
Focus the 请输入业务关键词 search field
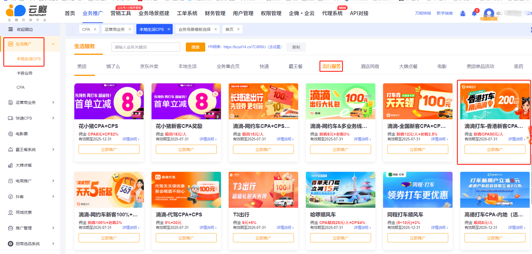(146, 47)
